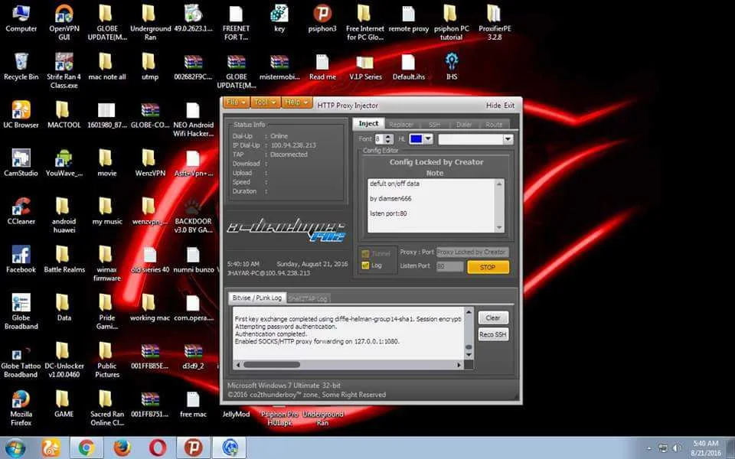The image size is (735, 459).
Task: Open the Help dropdown menu
Action: tap(297, 102)
